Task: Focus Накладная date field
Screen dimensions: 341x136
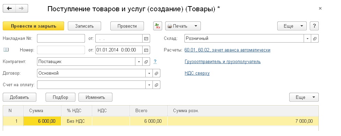Action: [119, 39]
